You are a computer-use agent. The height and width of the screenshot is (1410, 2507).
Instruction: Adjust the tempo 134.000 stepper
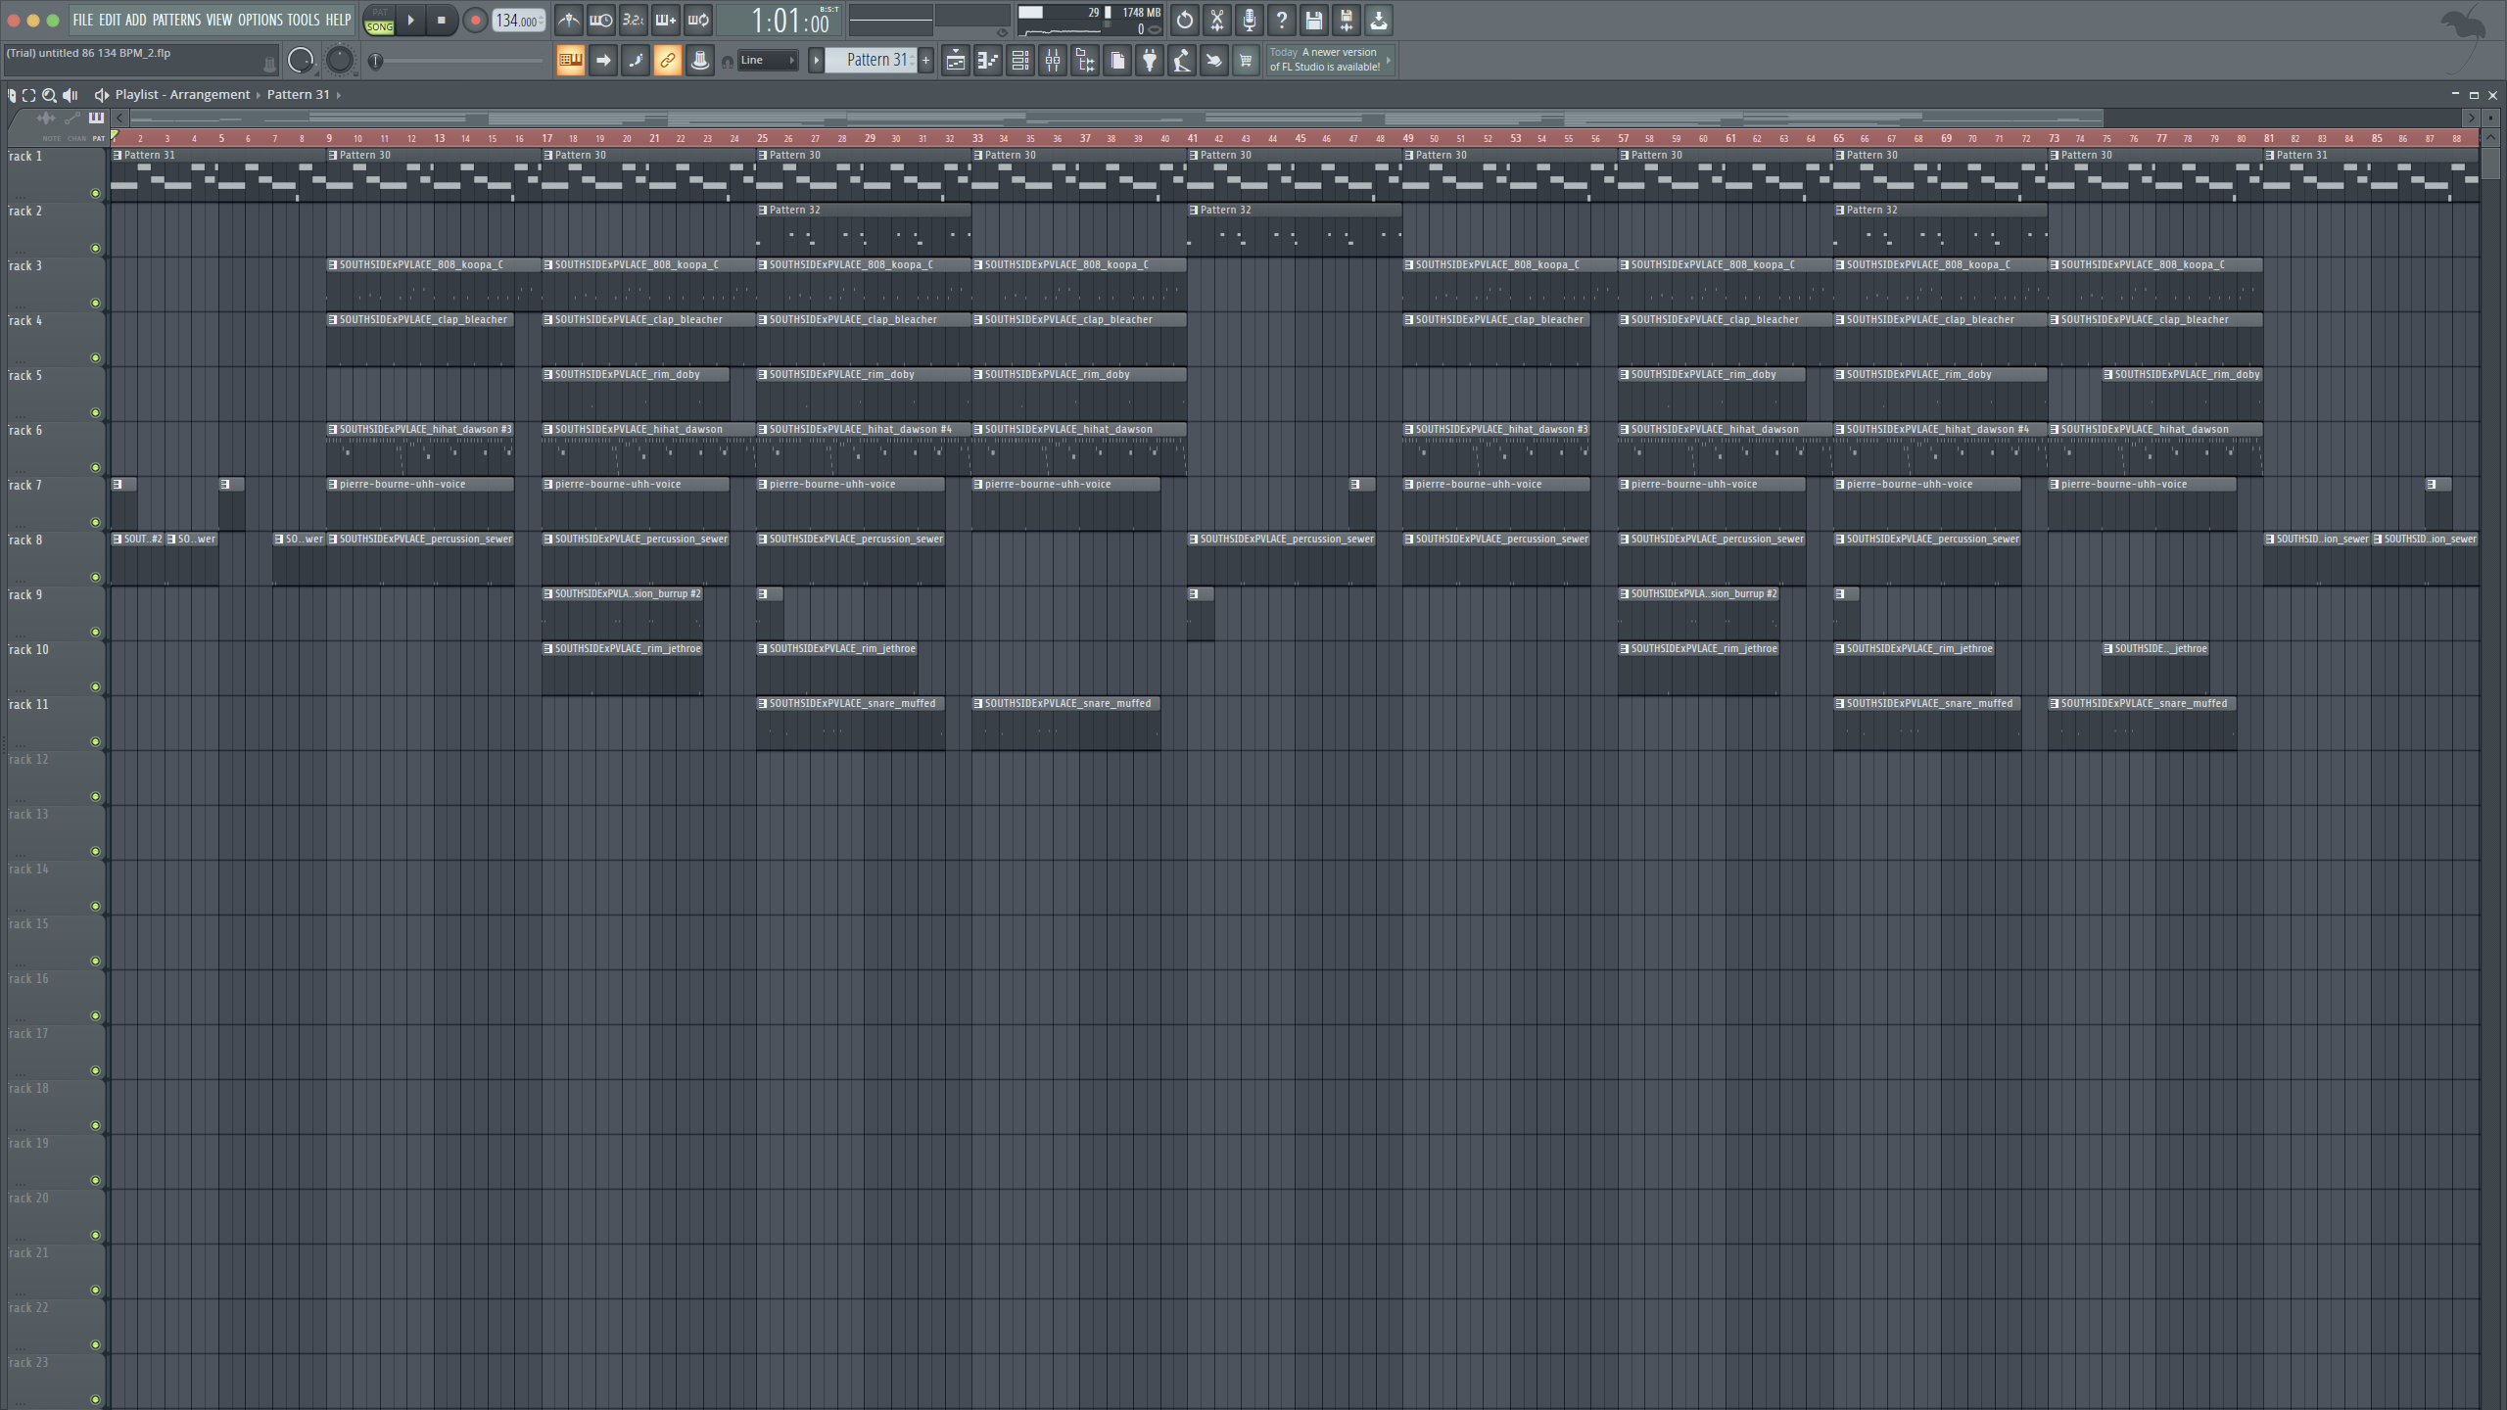[518, 21]
